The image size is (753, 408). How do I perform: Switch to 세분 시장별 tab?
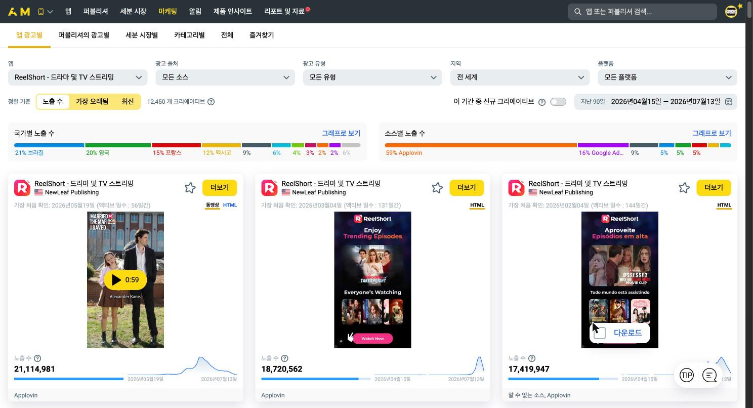point(142,35)
